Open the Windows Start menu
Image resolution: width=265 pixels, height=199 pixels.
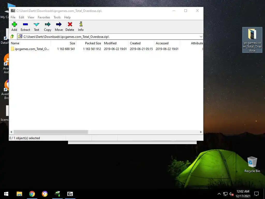tap(6, 194)
